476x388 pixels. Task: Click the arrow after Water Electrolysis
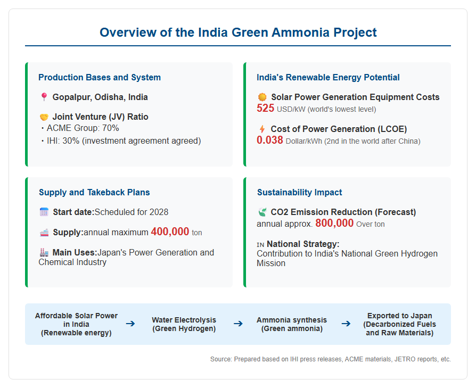(239, 324)
